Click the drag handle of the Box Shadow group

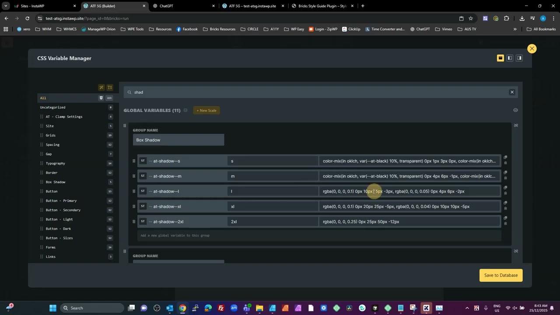[125, 126]
